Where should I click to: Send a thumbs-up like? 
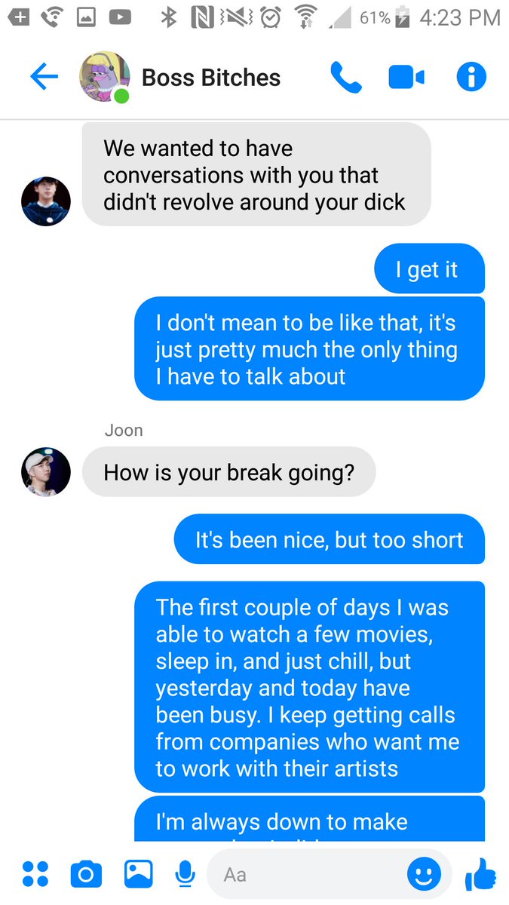point(480,875)
